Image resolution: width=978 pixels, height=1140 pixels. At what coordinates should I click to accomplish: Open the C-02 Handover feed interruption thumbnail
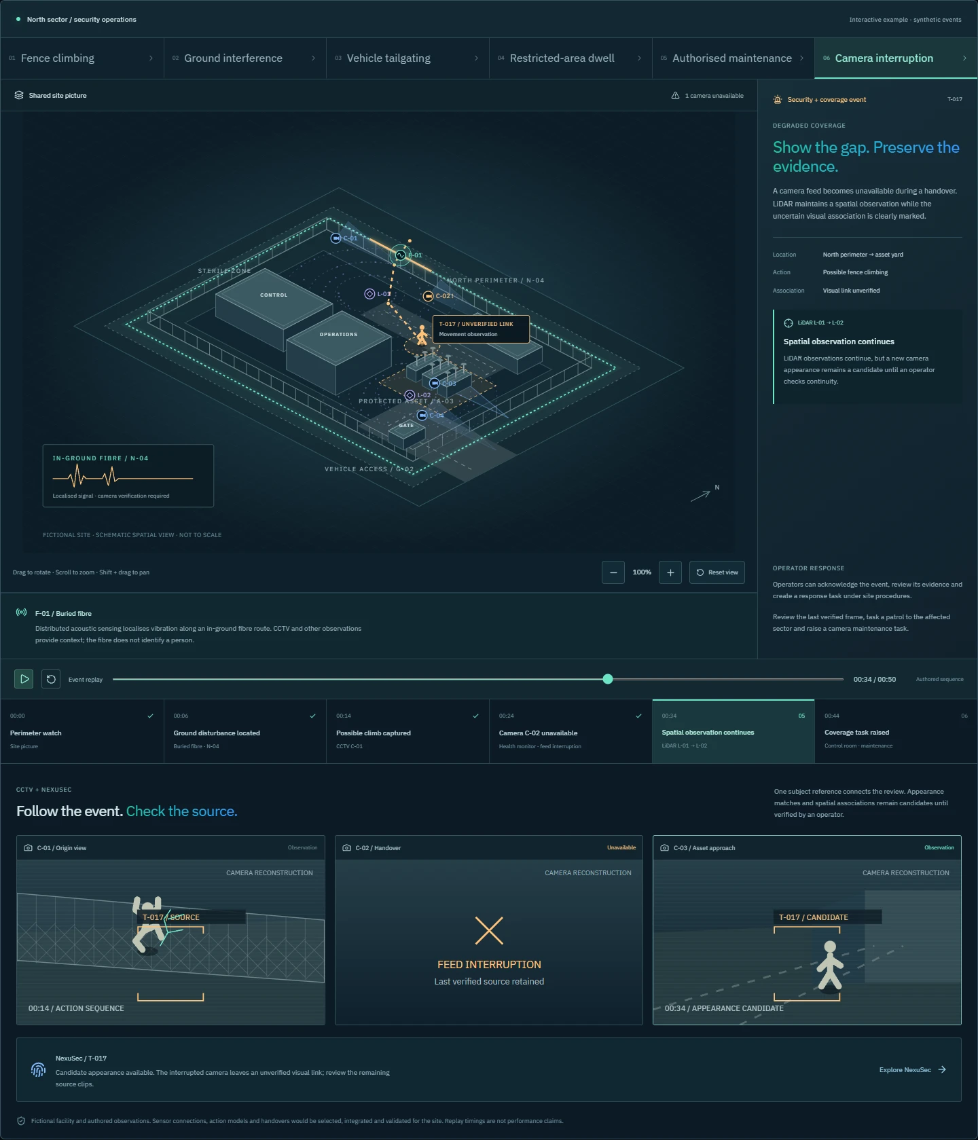point(489,930)
